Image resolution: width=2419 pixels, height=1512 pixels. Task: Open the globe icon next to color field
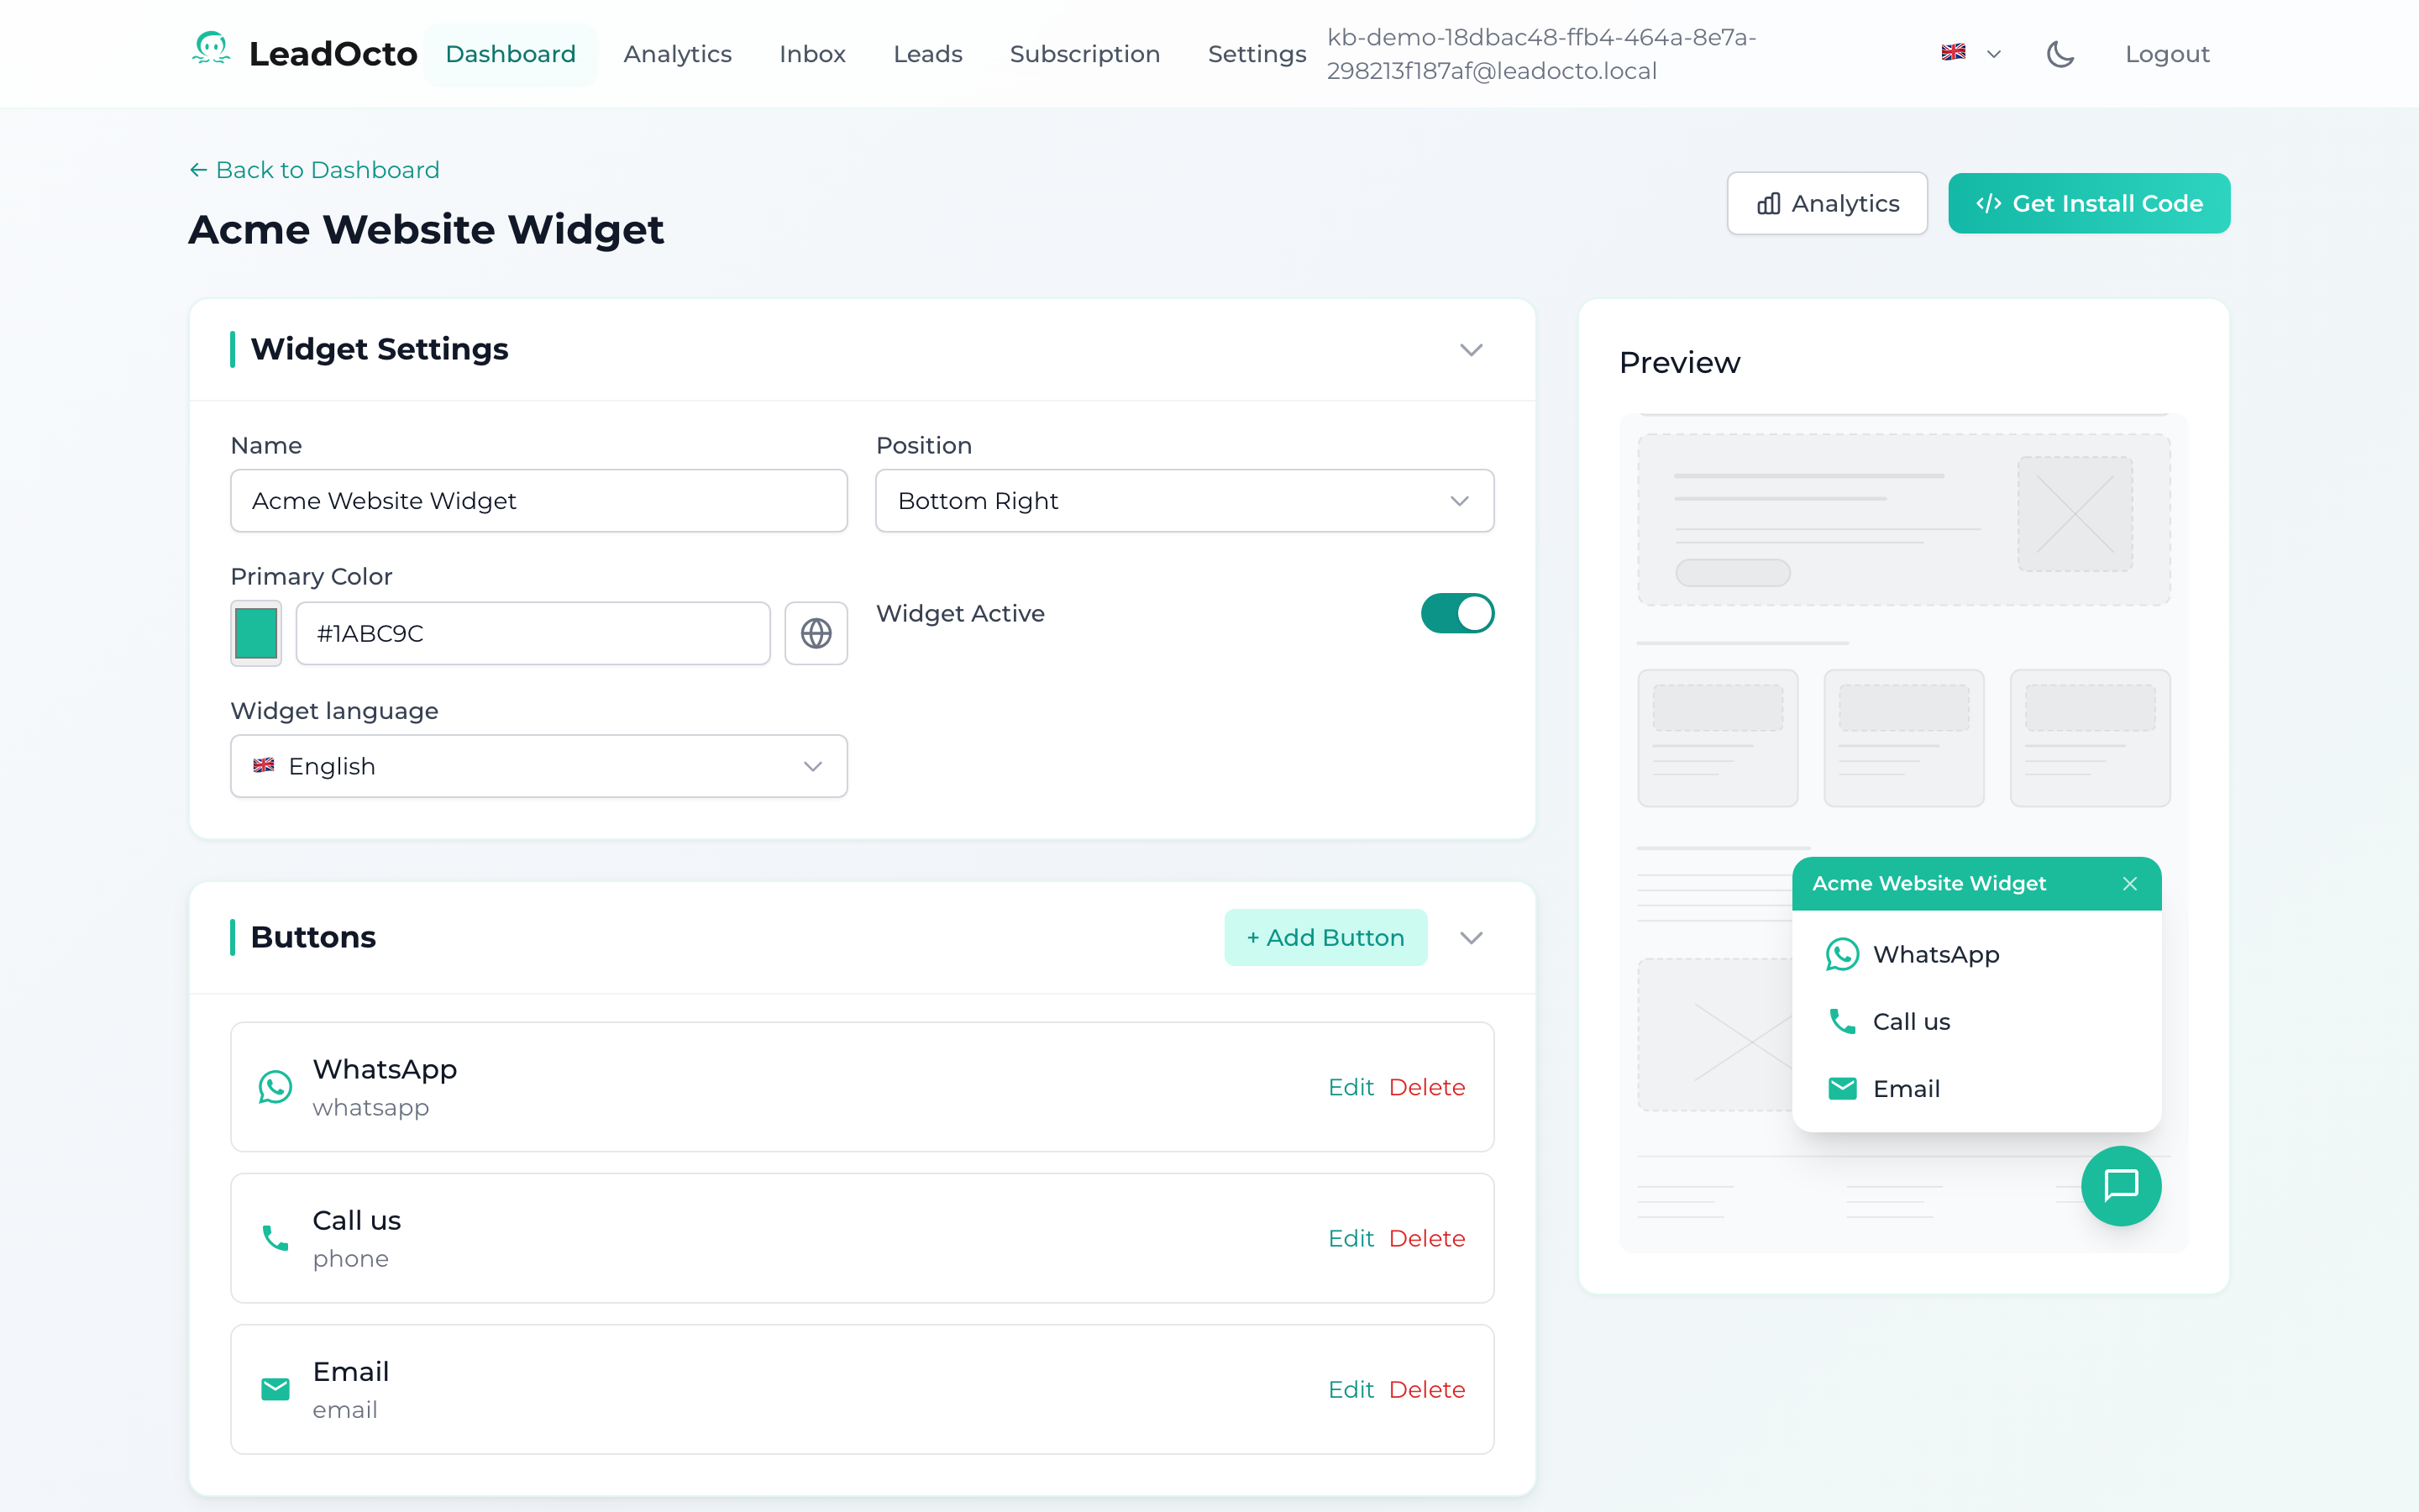(x=816, y=633)
